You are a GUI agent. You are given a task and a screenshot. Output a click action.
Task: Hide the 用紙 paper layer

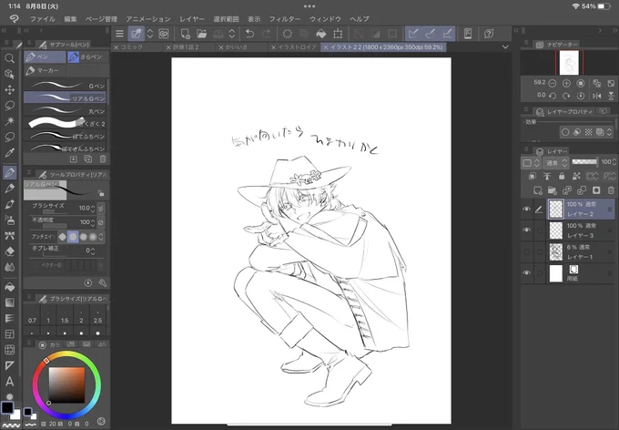[526, 273]
